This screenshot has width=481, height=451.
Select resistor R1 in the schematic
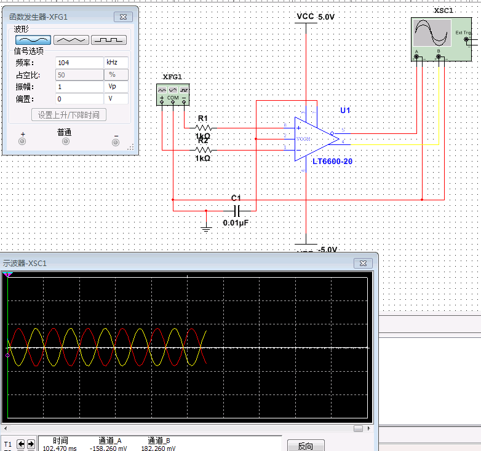pyautogui.click(x=204, y=128)
